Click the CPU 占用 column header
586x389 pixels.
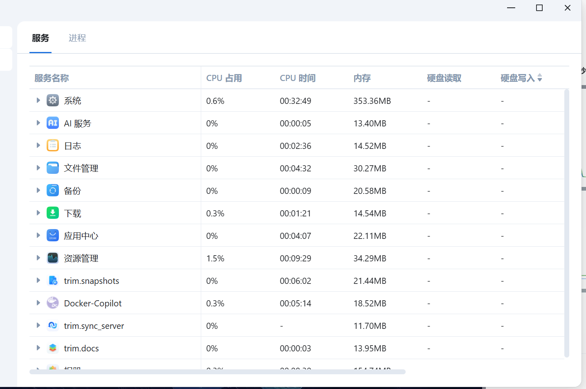pos(224,78)
